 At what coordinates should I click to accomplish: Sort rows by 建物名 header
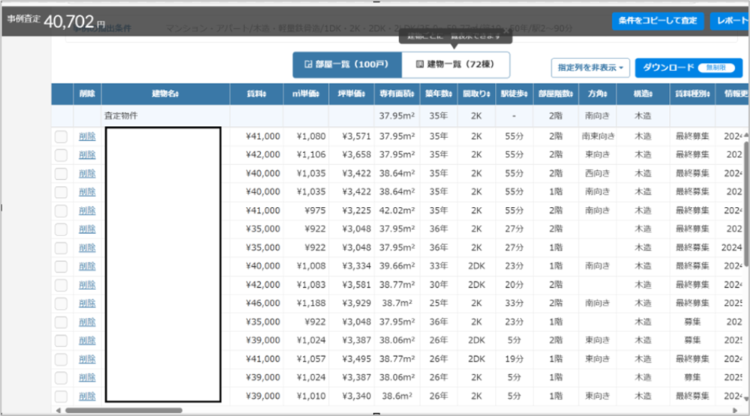coord(165,94)
